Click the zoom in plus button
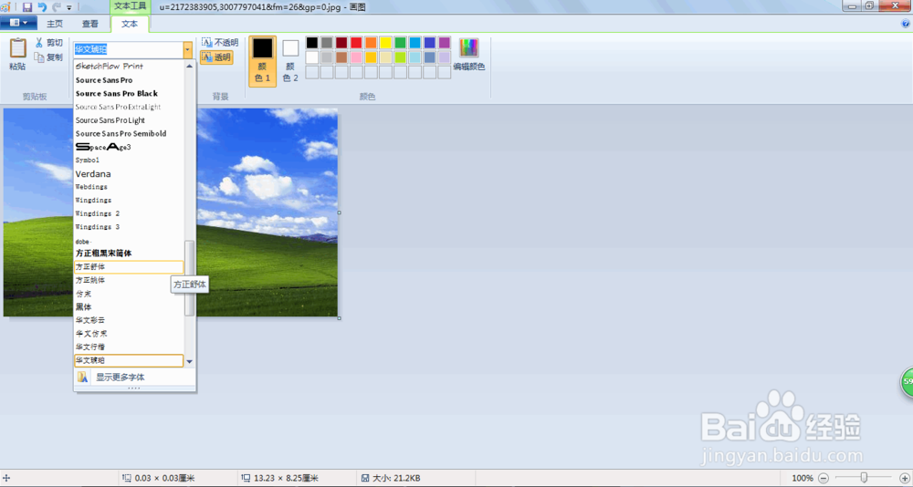This screenshot has width=913, height=487. (904, 478)
